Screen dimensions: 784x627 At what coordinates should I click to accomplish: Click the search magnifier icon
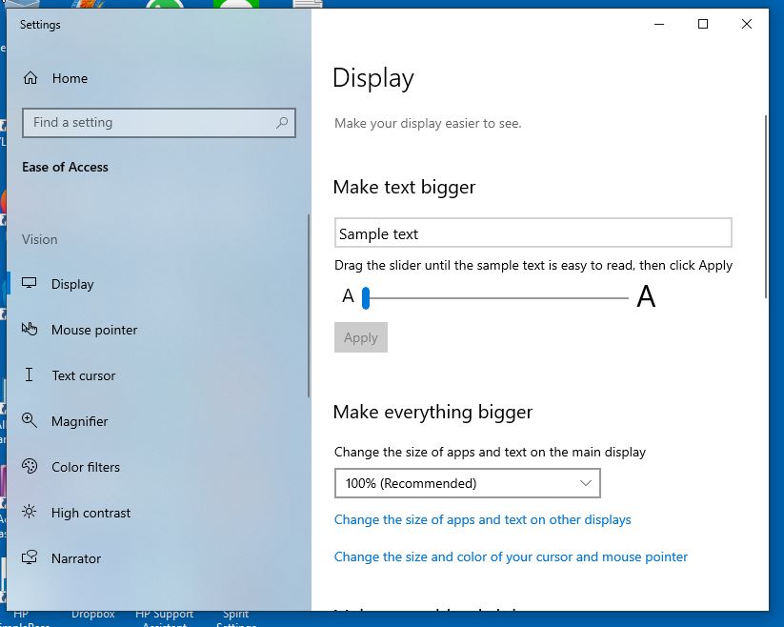[x=282, y=123]
